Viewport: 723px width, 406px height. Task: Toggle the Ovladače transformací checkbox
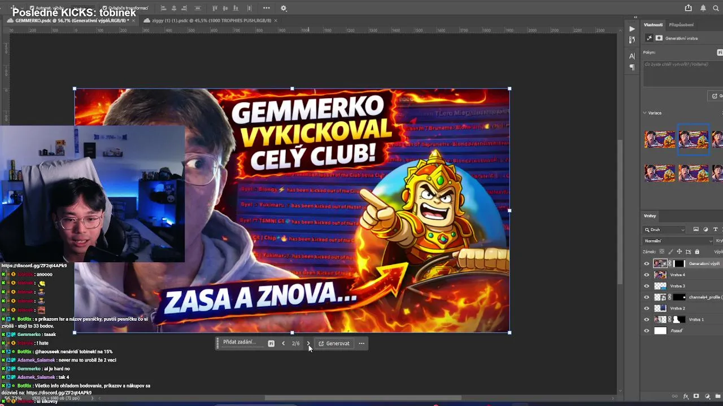[x=105, y=8]
